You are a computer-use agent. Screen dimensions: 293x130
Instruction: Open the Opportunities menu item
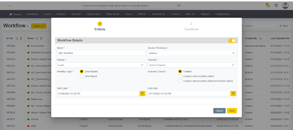click(x=93, y=14)
